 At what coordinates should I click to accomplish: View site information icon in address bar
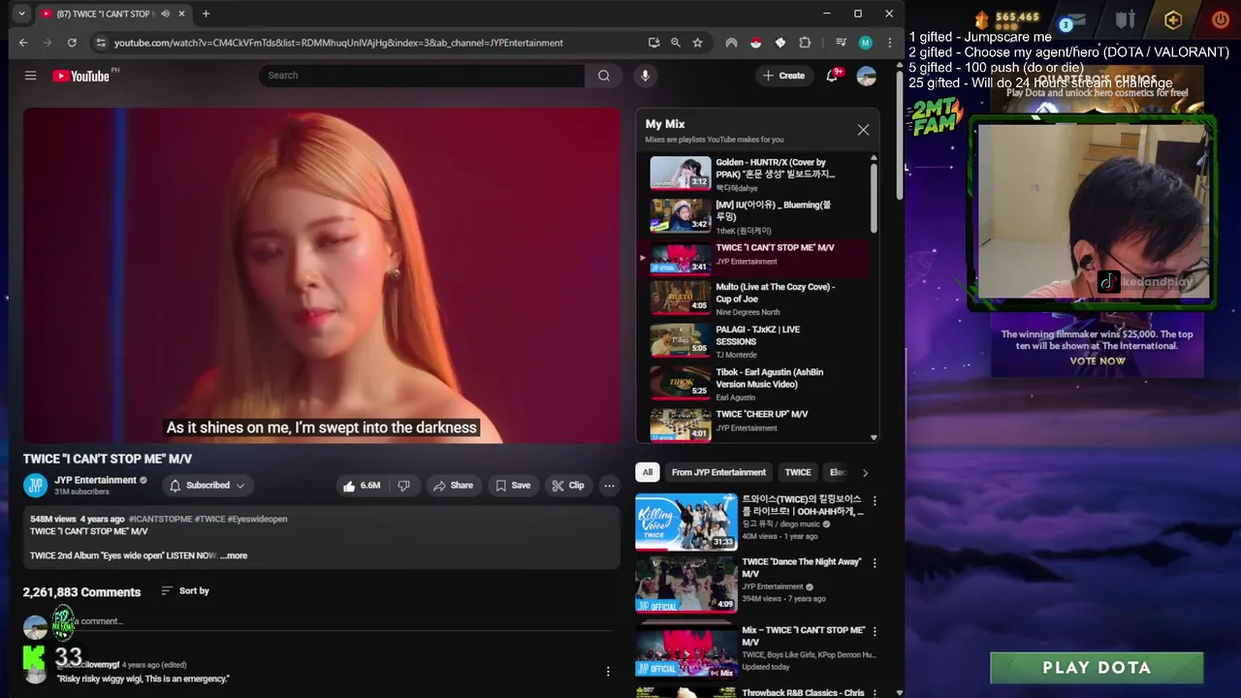100,43
